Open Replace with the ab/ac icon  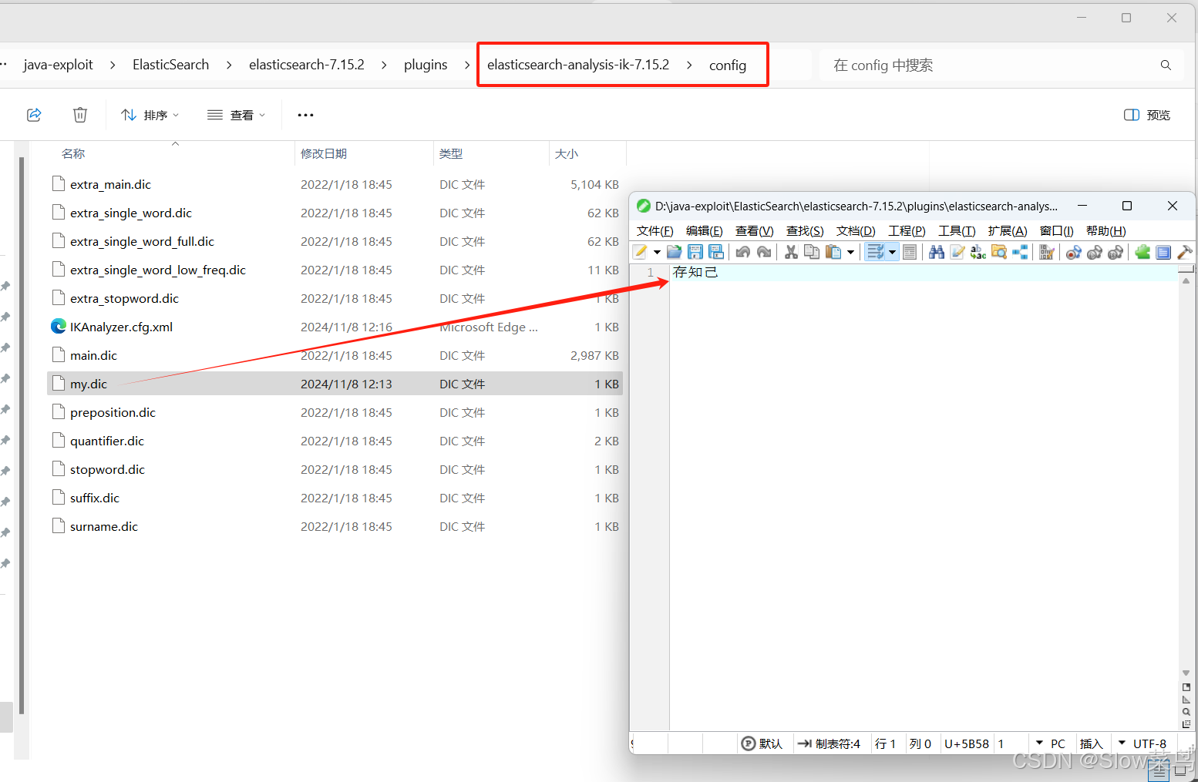pos(978,252)
